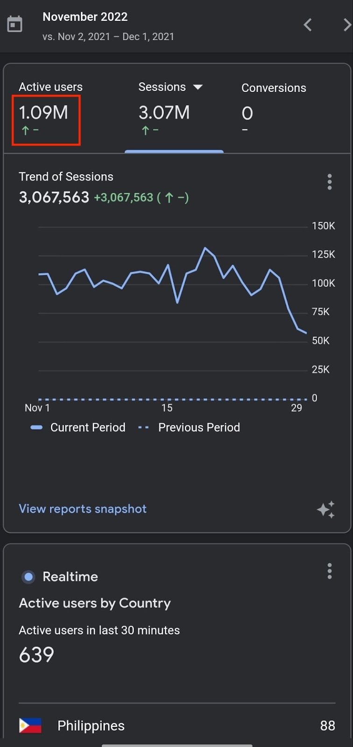Tap the sparkle insights icon
Screen dimensions: 353x747
(x=326, y=509)
